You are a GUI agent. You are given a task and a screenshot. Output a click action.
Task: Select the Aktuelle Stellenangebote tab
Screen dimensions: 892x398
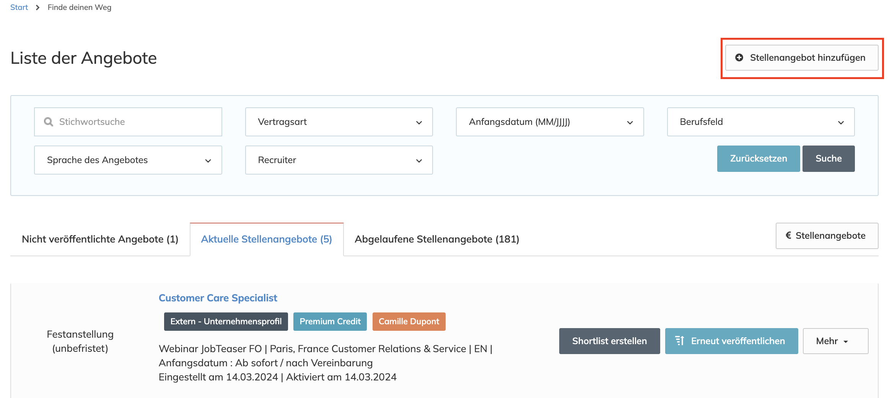coord(267,239)
